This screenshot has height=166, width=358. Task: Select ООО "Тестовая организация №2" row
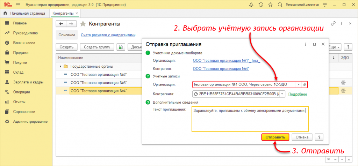99,75
